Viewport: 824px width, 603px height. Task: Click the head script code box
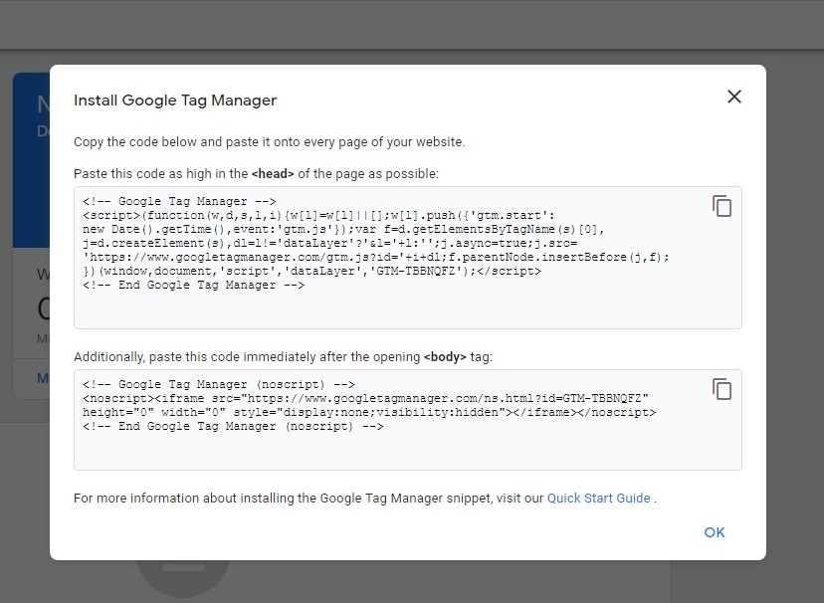tap(408, 258)
